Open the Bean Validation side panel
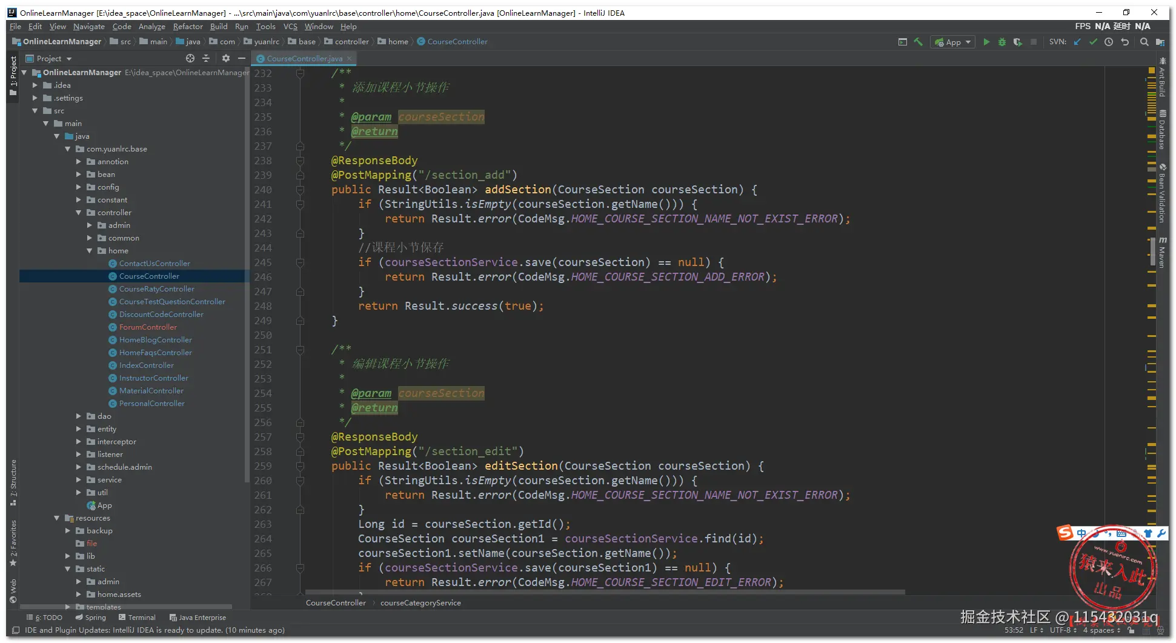Image resolution: width=1176 pixels, height=643 pixels. (x=1162, y=193)
